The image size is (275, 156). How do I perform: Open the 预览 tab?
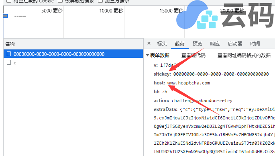[x=197, y=43]
